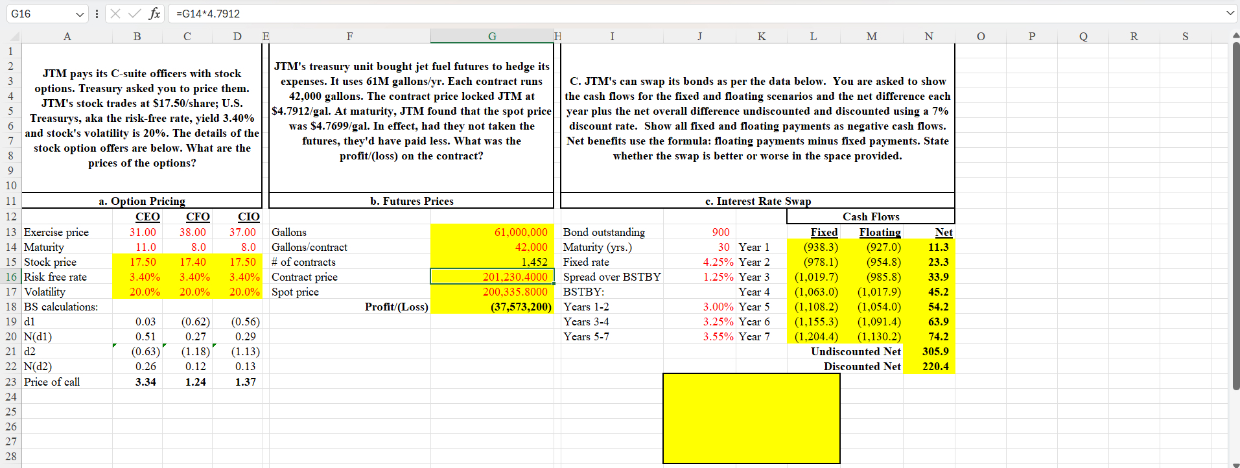Click the large yellow answer box
Viewport: 1240px width, 468px height.
pyautogui.click(x=751, y=418)
